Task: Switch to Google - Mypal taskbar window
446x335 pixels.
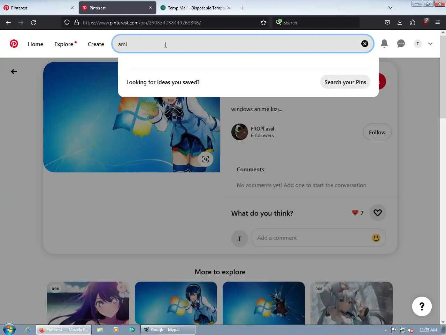Action: [168, 330]
